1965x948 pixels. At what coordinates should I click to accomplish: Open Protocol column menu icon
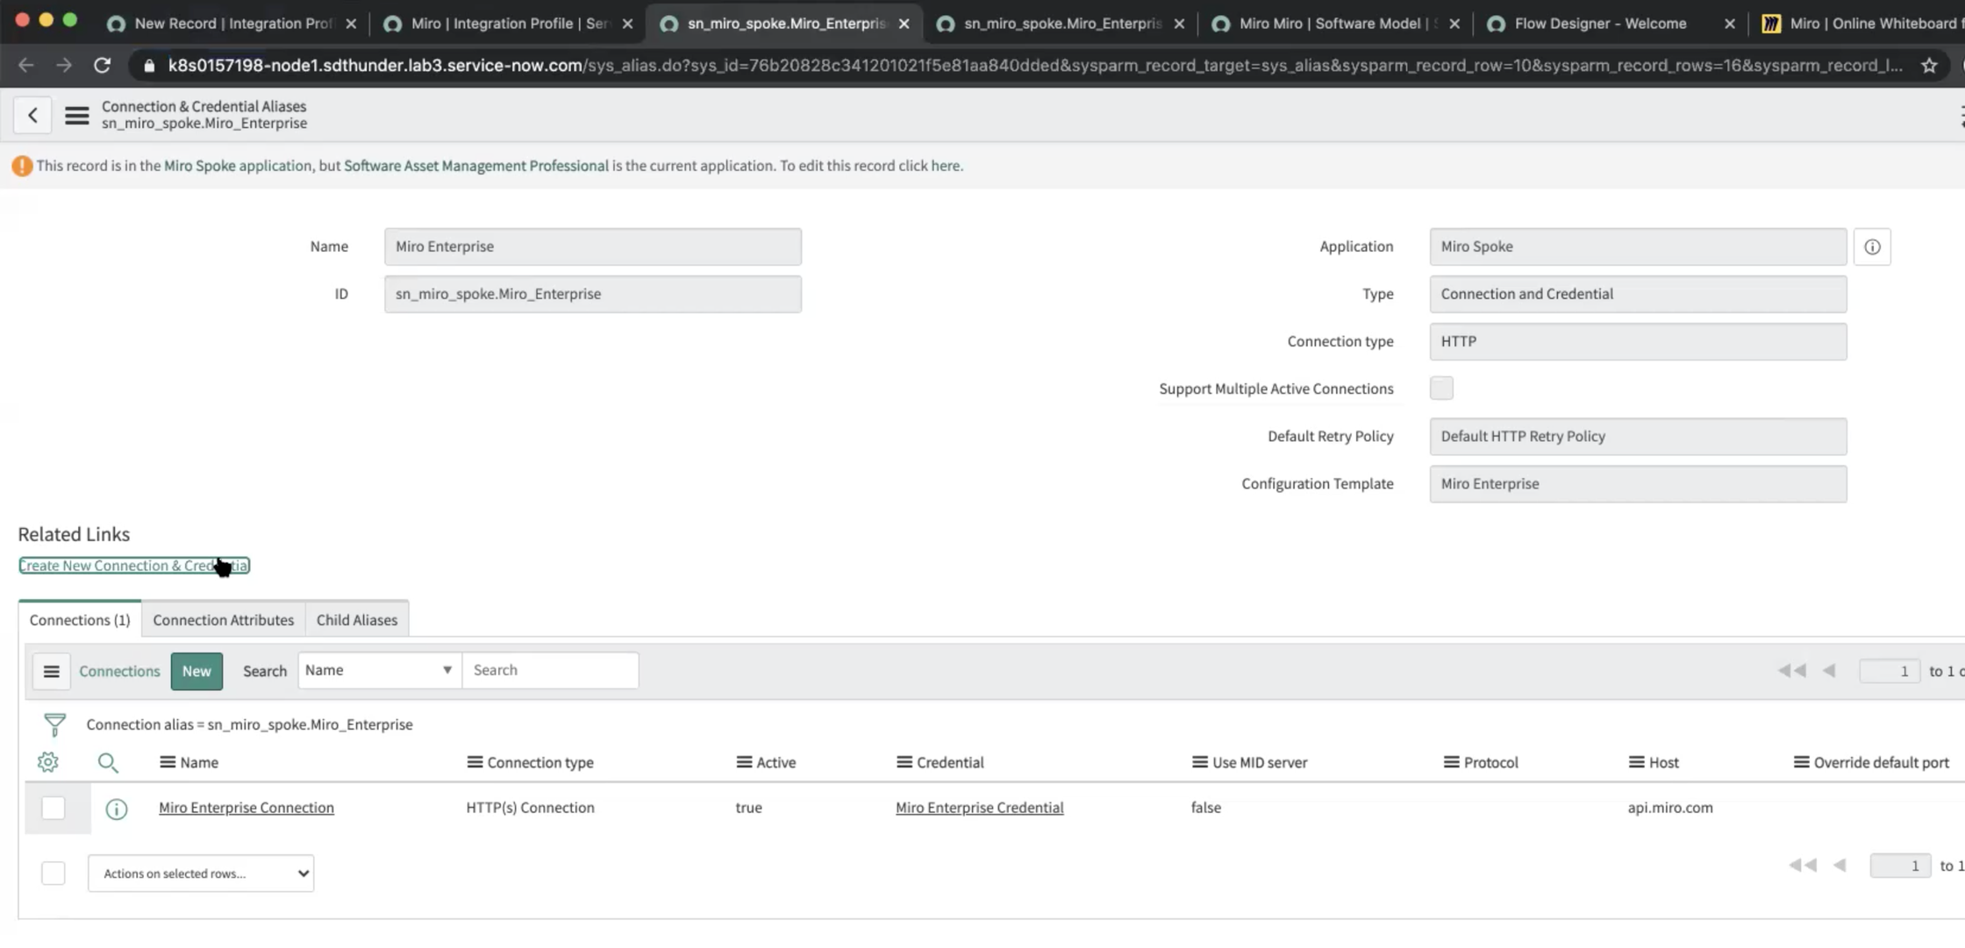1452,762
